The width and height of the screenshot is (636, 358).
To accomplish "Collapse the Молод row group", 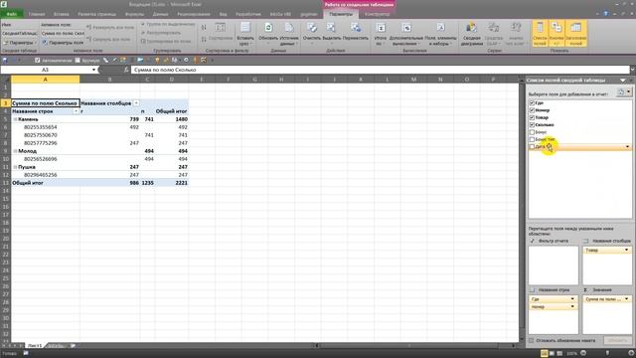I will pos(15,151).
